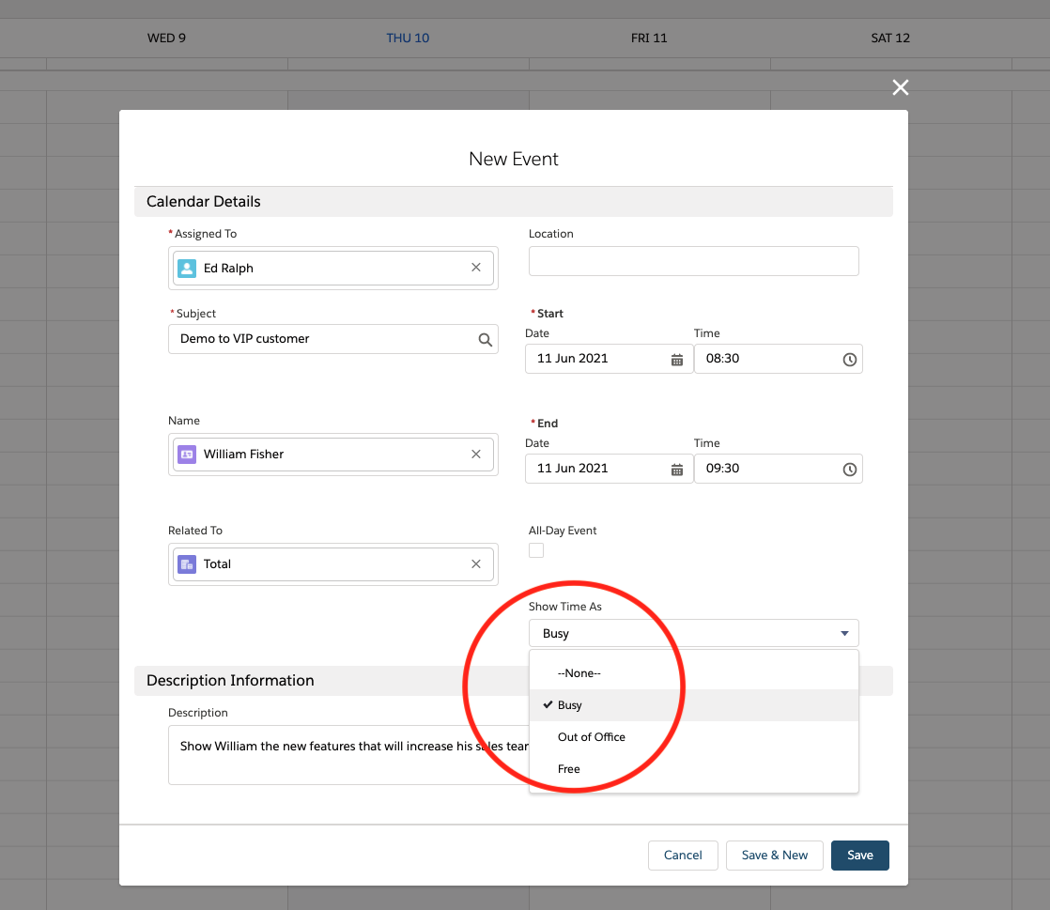Select THU 10 calendar column header
The height and width of the screenshot is (910, 1050).
408,39
